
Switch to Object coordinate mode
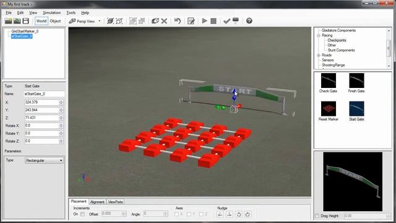[x=55, y=21]
